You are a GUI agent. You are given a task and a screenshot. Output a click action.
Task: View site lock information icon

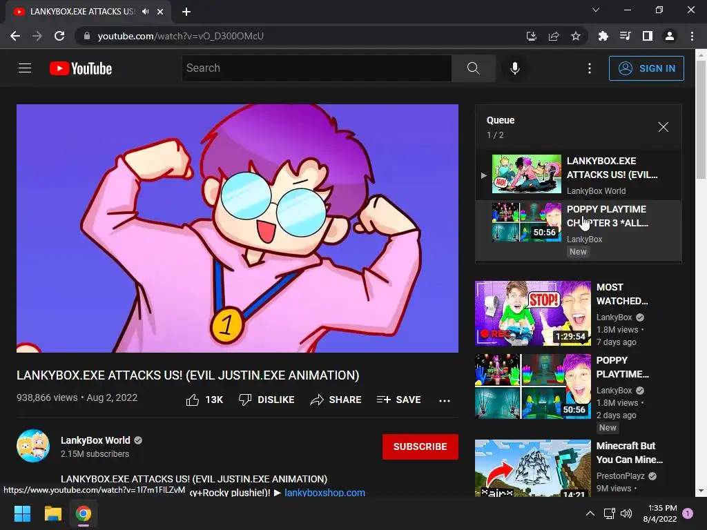87,36
